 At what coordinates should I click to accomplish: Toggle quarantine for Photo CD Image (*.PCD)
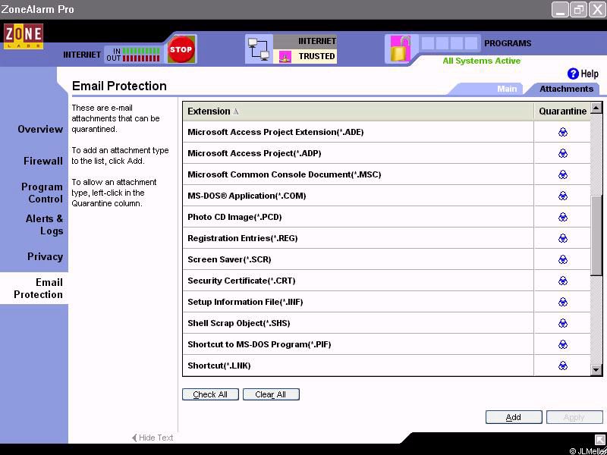563,217
